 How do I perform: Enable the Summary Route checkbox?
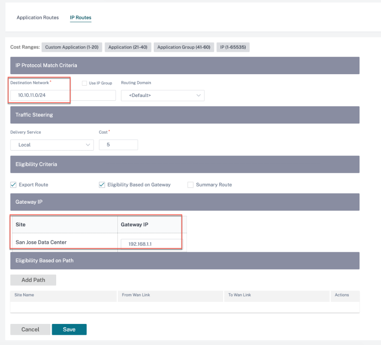[190, 185]
